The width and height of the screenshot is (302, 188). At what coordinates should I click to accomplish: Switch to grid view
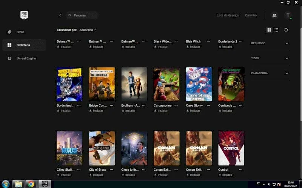(x=269, y=30)
